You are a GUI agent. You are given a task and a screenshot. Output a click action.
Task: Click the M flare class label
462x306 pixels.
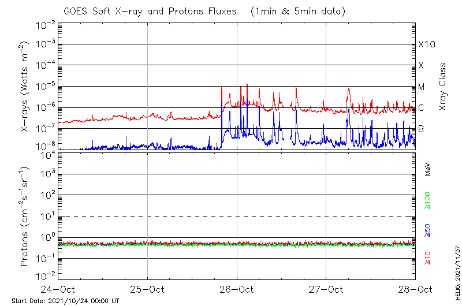pyautogui.click(x=422, y=87)
